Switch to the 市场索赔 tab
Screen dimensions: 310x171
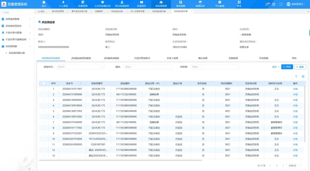click(264, 58)
